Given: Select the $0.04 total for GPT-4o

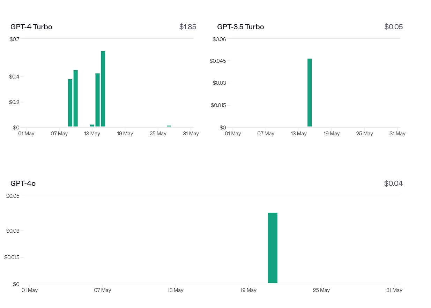Looking at the screenshot, I should click(394, 183).
